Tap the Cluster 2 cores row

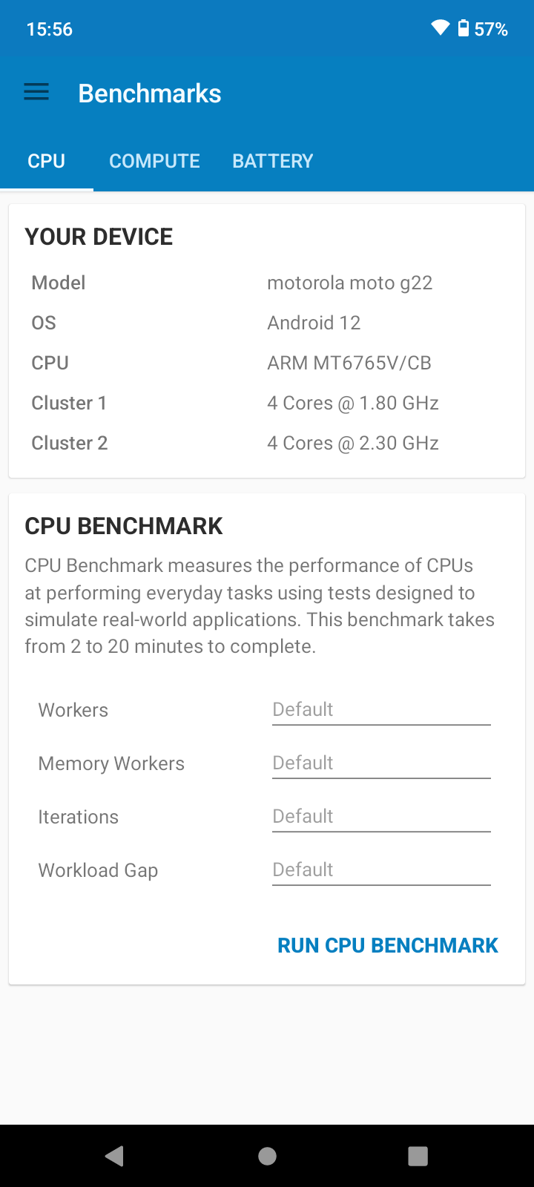pyautogui.click(x=267, y=443)
